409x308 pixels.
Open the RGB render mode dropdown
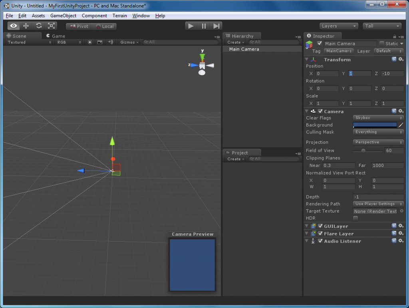(x=69, y=42)
